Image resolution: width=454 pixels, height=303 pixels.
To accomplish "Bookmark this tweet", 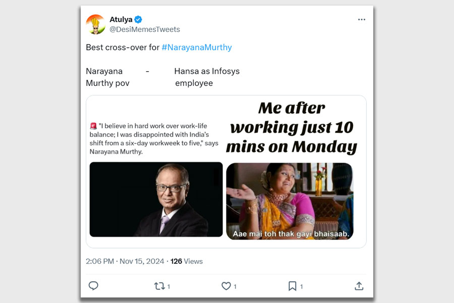I will point(293,286).
